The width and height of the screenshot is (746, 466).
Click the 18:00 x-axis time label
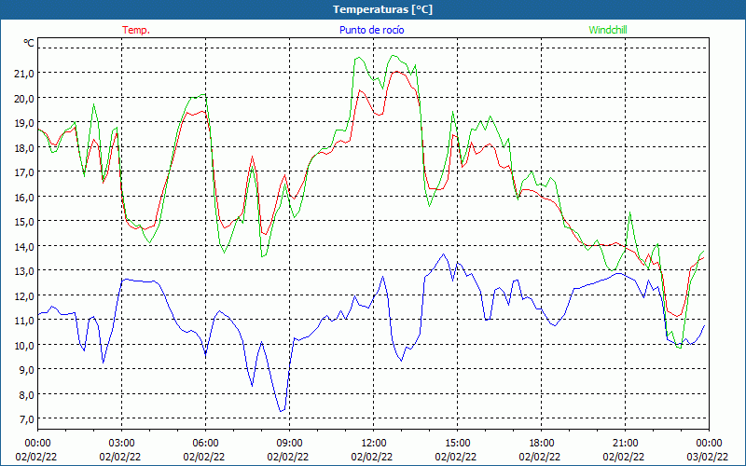pos(541,444)
